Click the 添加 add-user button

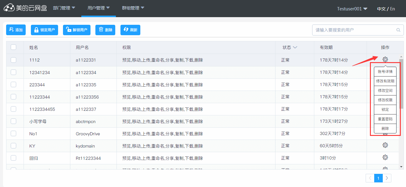pos(16,30)
